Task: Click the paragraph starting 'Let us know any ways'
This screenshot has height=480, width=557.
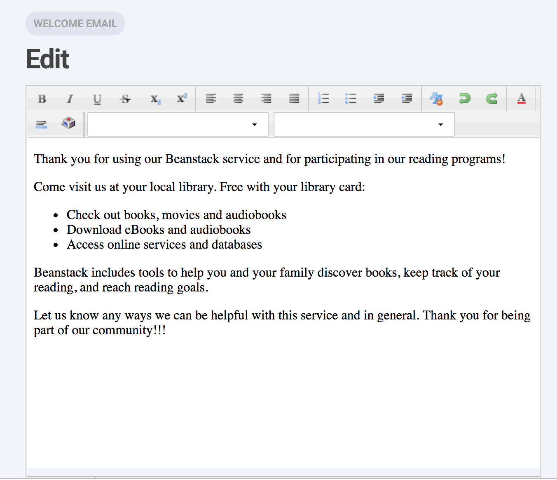Action: 282,323
